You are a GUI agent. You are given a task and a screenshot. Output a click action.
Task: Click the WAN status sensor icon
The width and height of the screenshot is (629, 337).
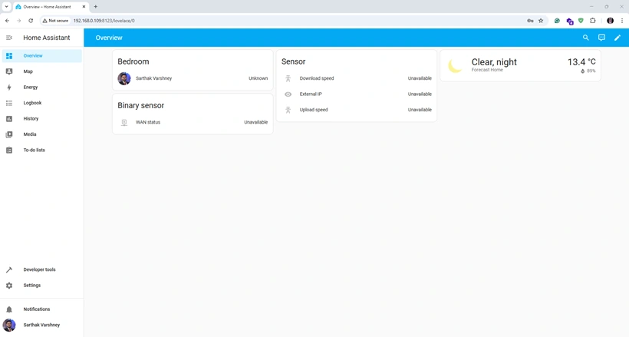tap(124, 123)
